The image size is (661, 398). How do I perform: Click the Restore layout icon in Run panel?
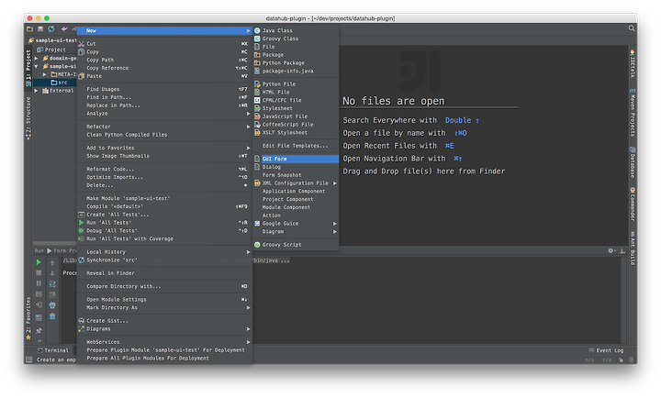[x=39, y=317]
